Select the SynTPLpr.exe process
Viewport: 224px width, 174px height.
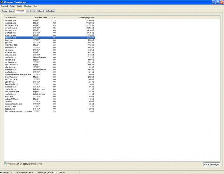click(50, 77)
